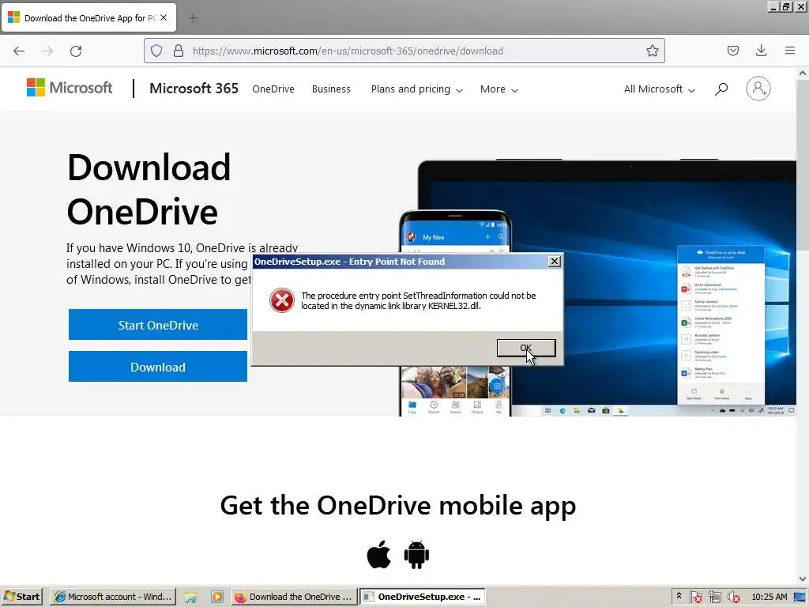
Task: Open tracking protection shield icon
Action: 156,51
